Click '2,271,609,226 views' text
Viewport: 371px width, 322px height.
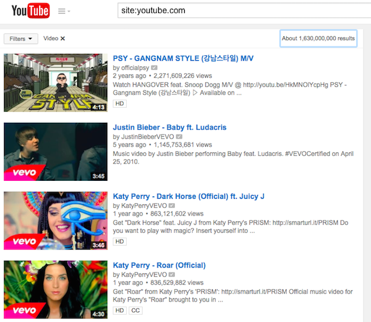[x=182, y=76]
